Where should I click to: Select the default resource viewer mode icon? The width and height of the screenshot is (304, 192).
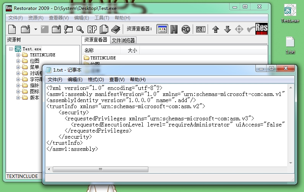[162, 29]
